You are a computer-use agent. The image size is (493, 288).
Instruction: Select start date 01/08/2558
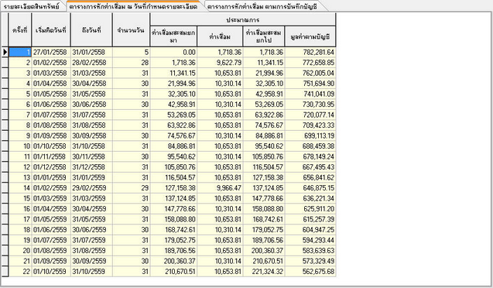51,125
